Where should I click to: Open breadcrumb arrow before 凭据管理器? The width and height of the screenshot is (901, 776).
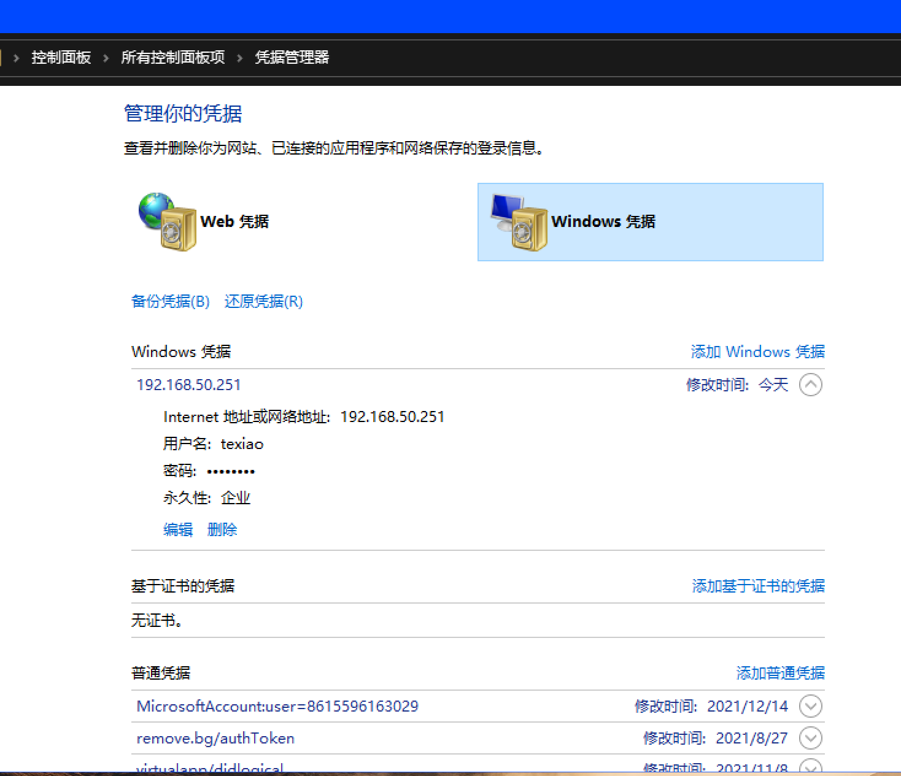[240, 58]
